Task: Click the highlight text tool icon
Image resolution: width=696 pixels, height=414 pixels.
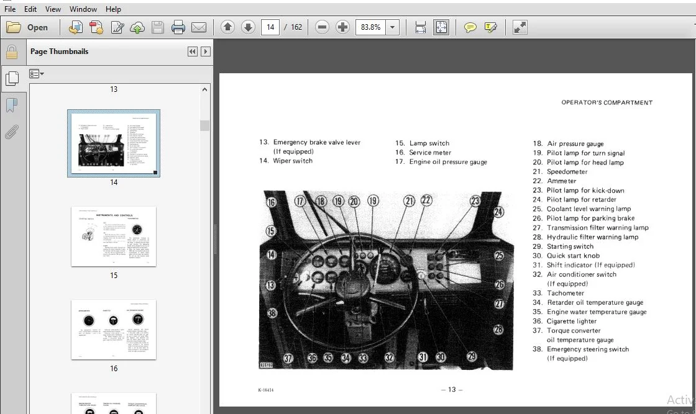Action: (490, 27)
